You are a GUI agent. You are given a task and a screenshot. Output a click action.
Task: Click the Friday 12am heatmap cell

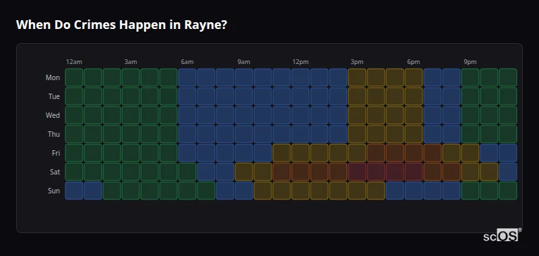tap(74, 153)
